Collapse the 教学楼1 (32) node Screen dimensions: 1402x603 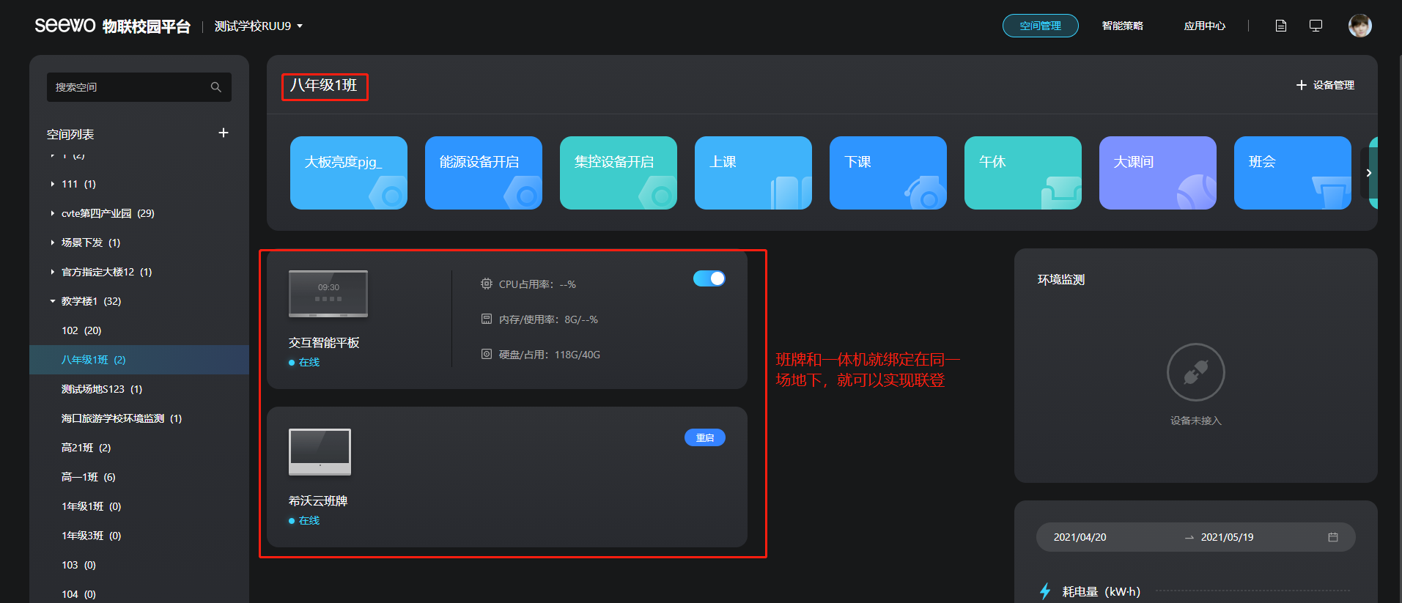[53, 301]
